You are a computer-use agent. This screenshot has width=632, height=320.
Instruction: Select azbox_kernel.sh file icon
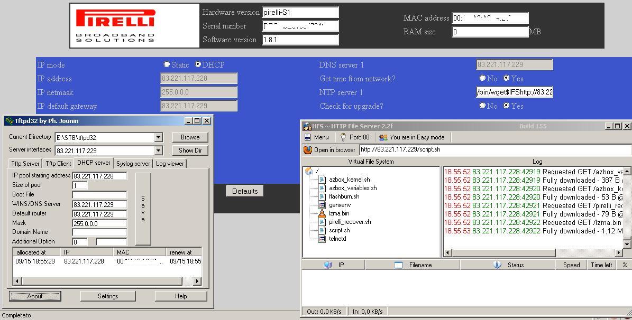(322, 180)
